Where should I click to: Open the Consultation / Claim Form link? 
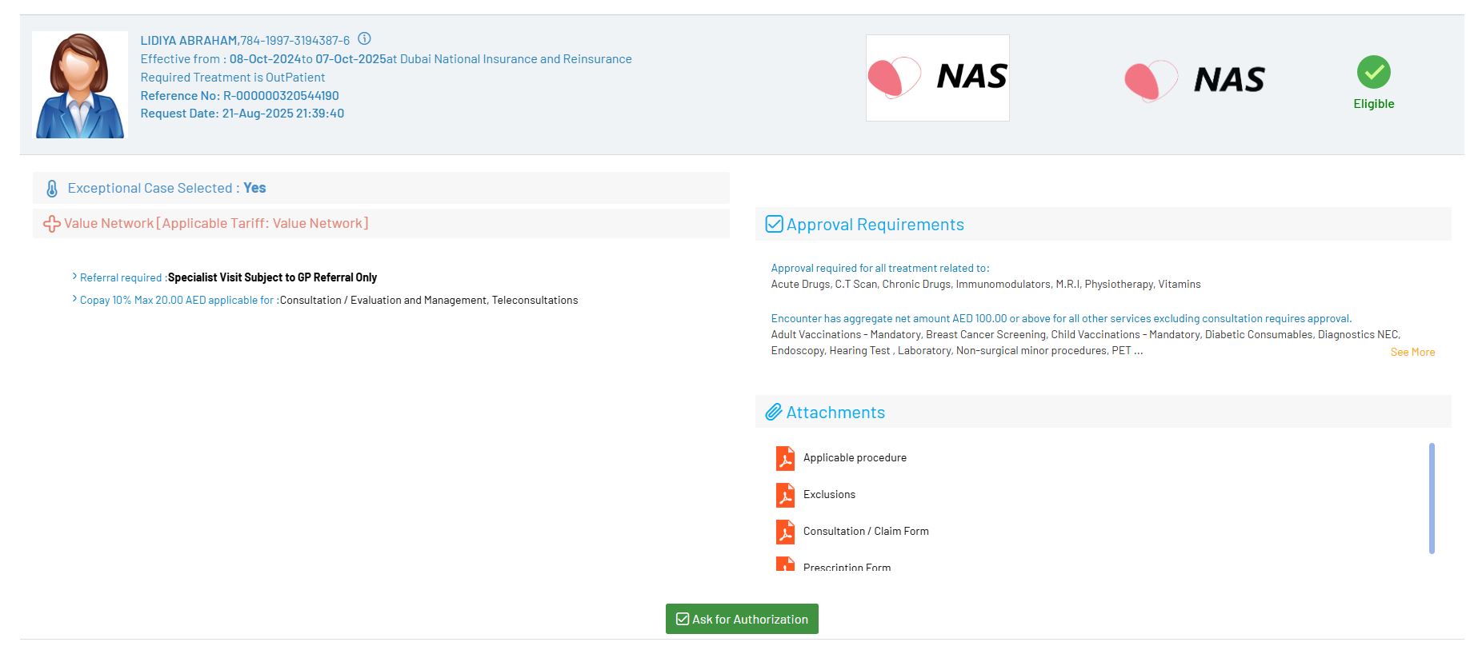(x=866, y=531)
